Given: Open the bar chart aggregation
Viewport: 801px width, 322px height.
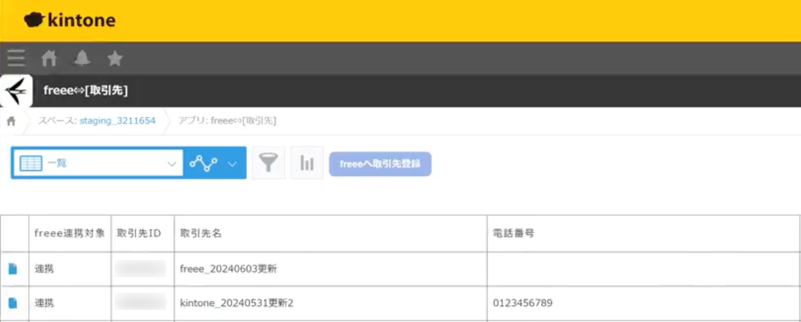Looking at the screenshot, I should [307, 163].
